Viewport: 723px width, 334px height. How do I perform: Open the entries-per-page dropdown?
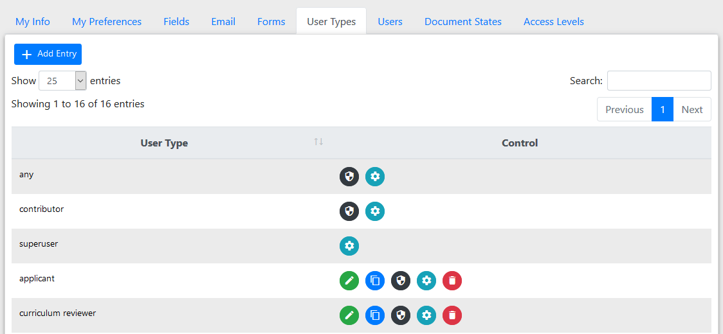coord(62,81)
